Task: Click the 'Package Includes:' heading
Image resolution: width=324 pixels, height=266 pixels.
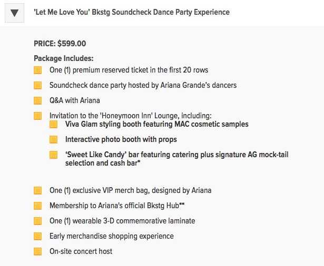Action: [63, 58]
